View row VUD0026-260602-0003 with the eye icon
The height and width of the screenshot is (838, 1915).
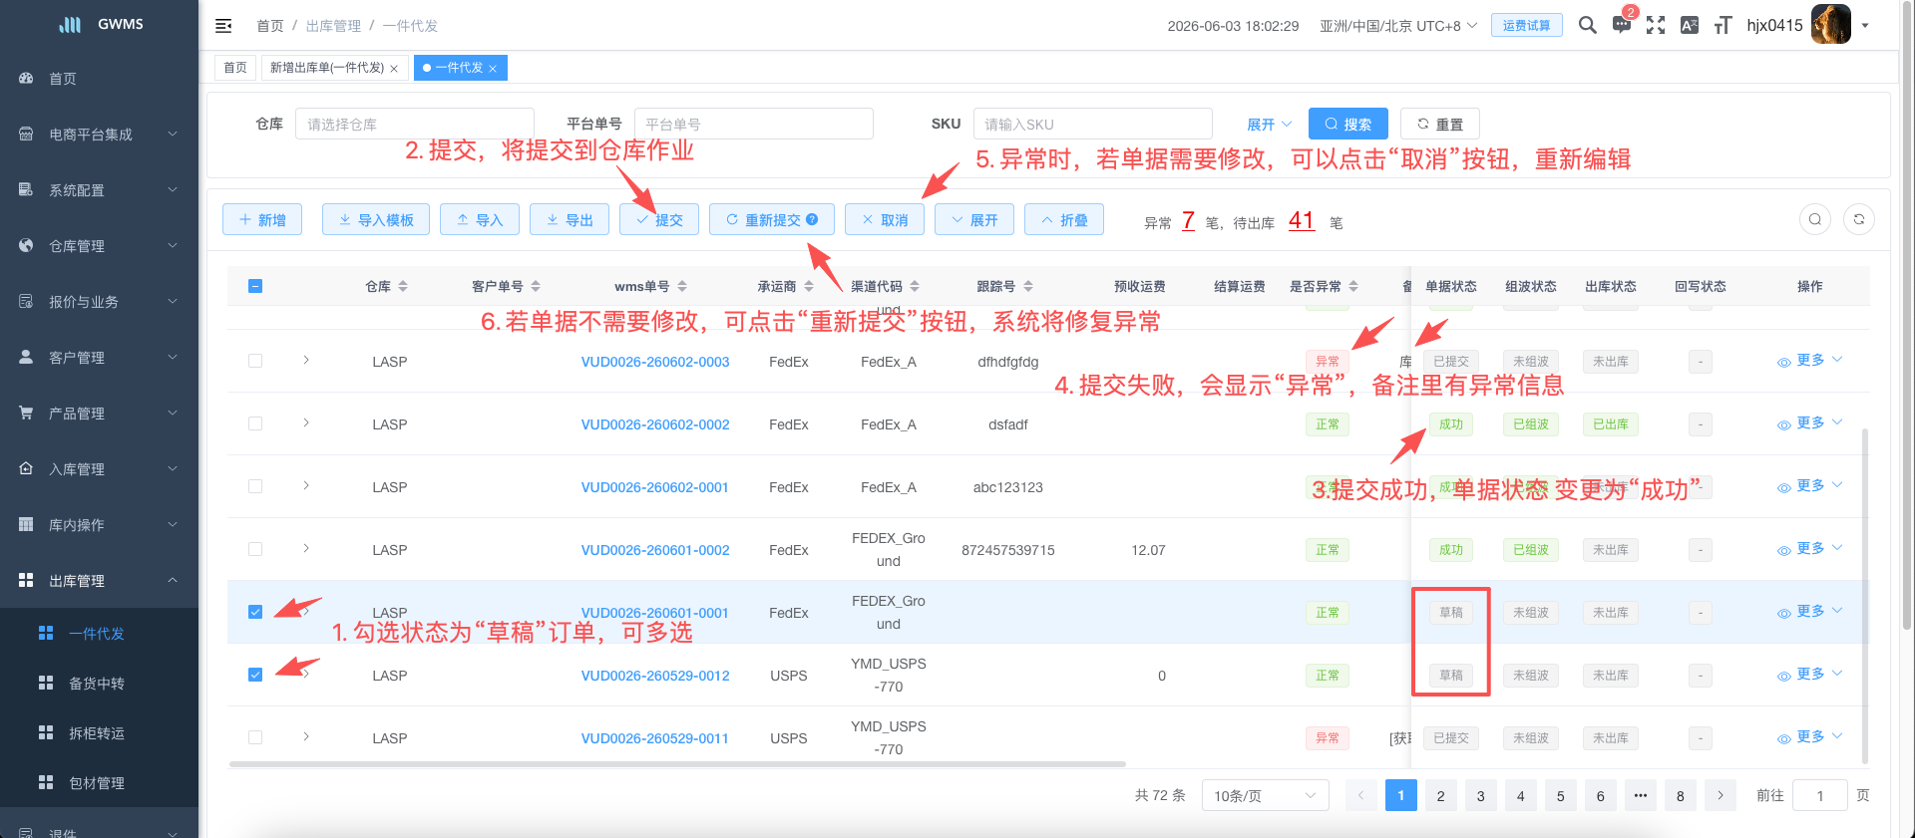(x=1783, y=363)
